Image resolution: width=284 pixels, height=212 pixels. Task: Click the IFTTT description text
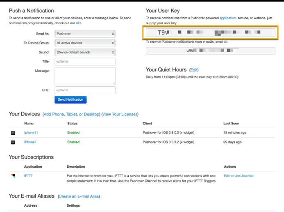[141, 178]
